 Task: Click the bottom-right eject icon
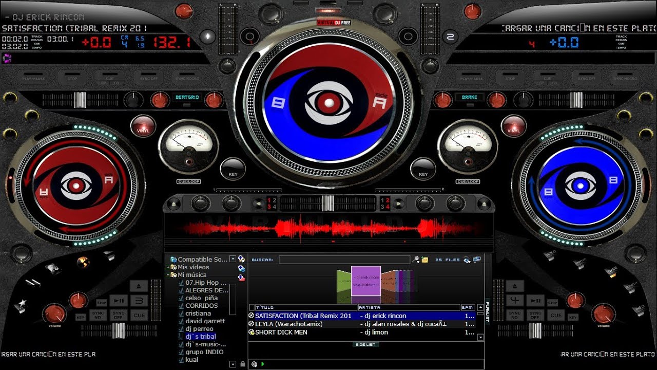515,286
